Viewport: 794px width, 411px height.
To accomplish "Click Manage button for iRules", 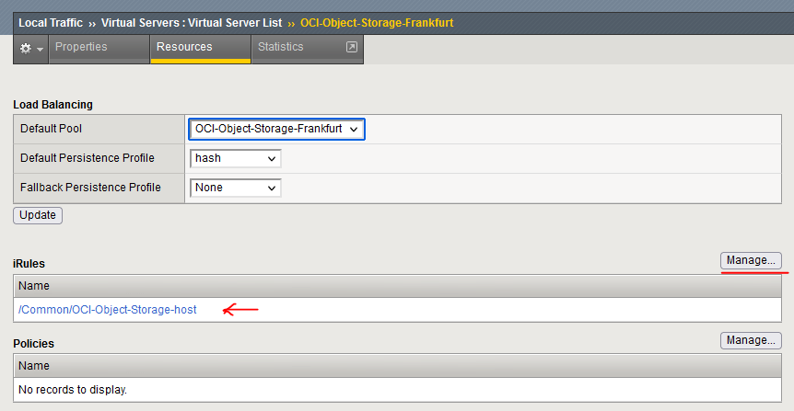I will [751, 260].
